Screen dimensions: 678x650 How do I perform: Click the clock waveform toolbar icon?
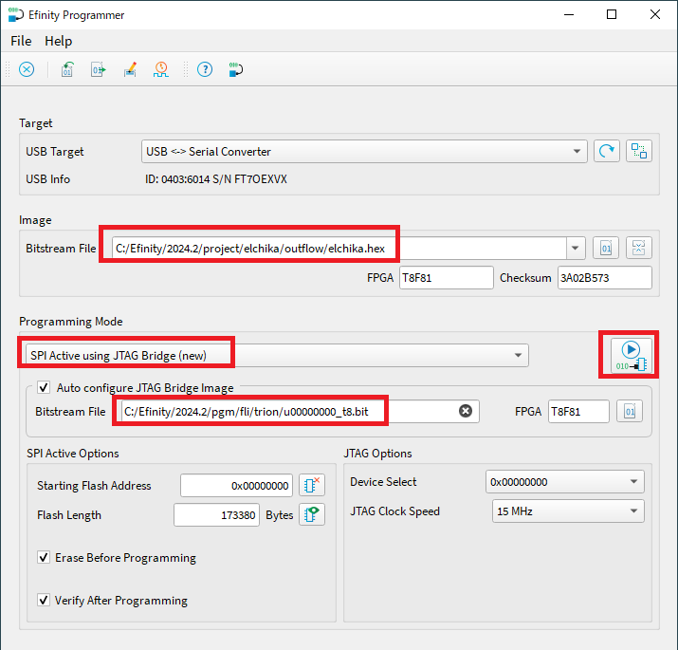point(161,69)
